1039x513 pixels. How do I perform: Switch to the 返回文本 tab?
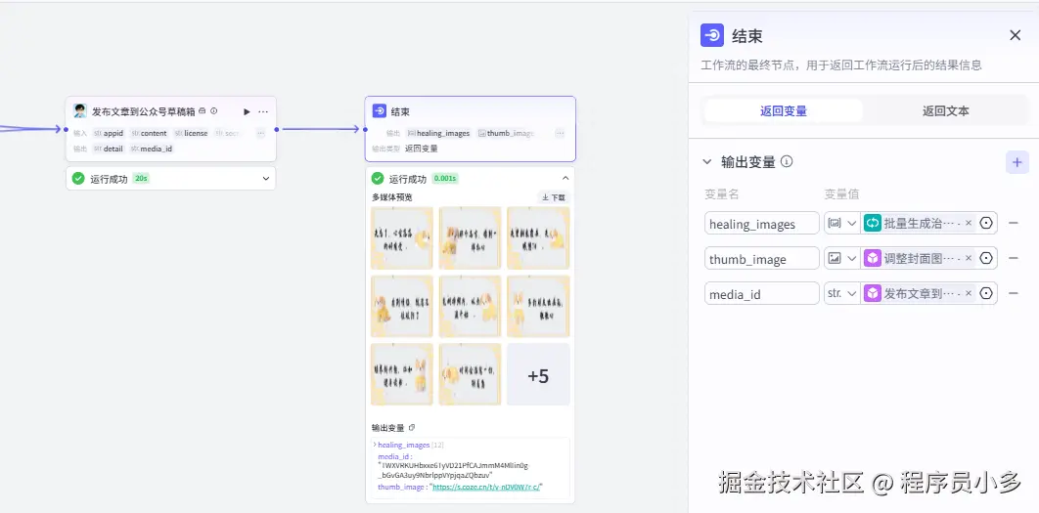tap(946, 111)
